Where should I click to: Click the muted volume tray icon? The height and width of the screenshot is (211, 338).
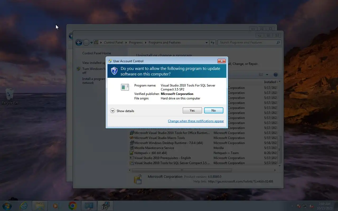pyautogui.click(x=312, y=206)
